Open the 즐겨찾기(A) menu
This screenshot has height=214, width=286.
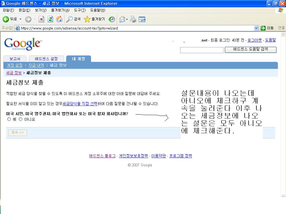pyautogui.click(x=60, y=10)
